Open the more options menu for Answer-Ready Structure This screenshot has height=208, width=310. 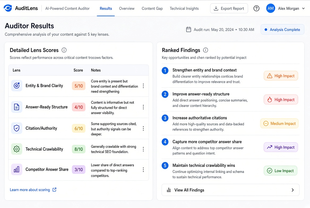(x=143, y=107)
